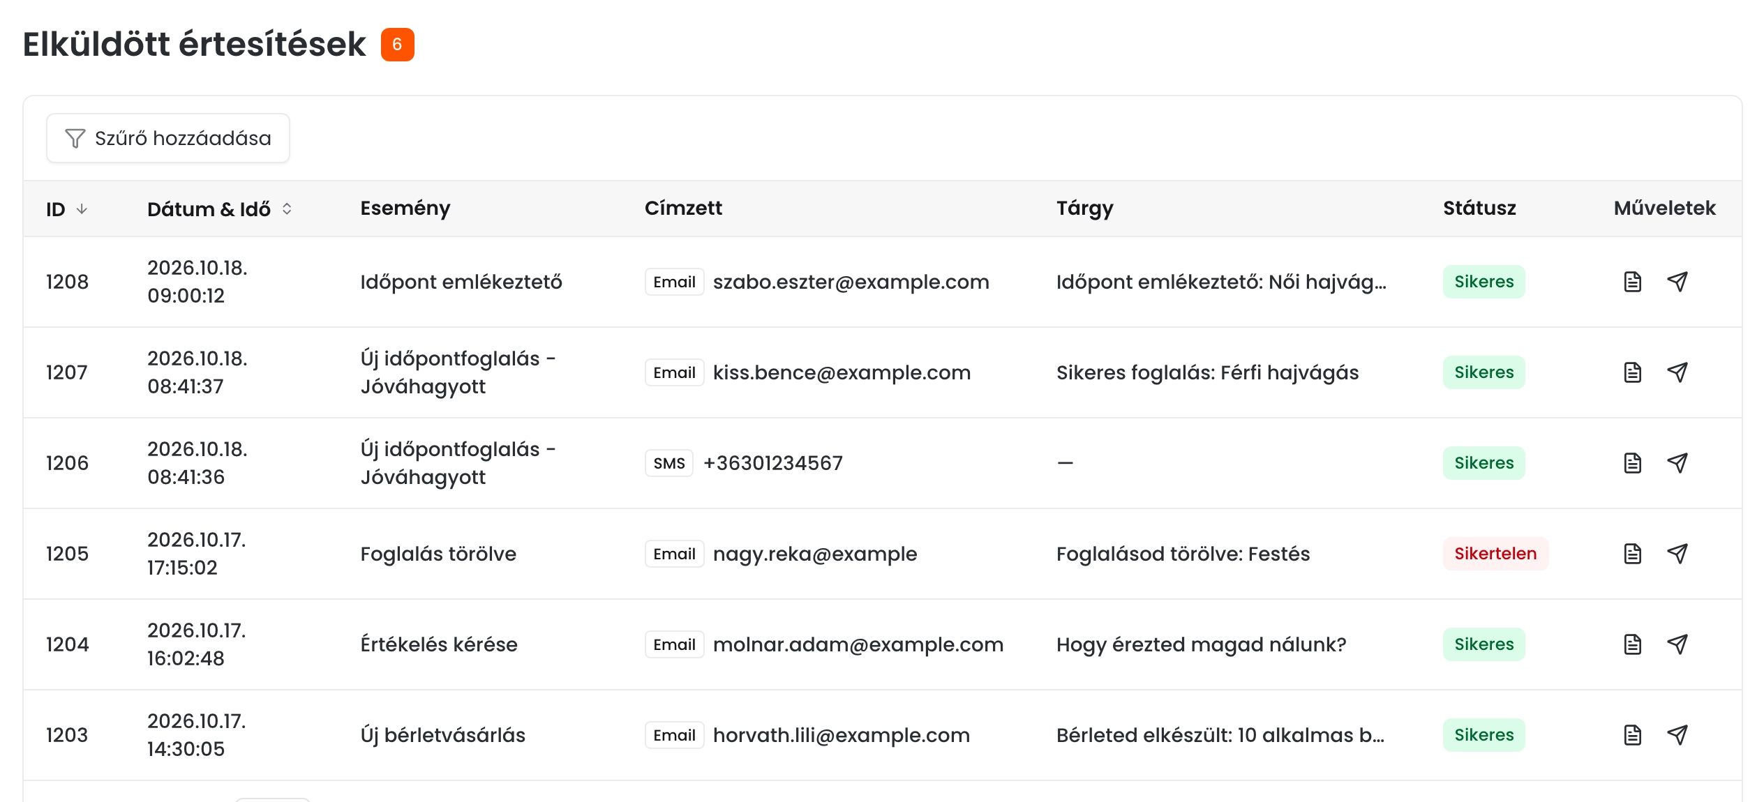Open details icon for SMS row 1206

(1632, 463)
